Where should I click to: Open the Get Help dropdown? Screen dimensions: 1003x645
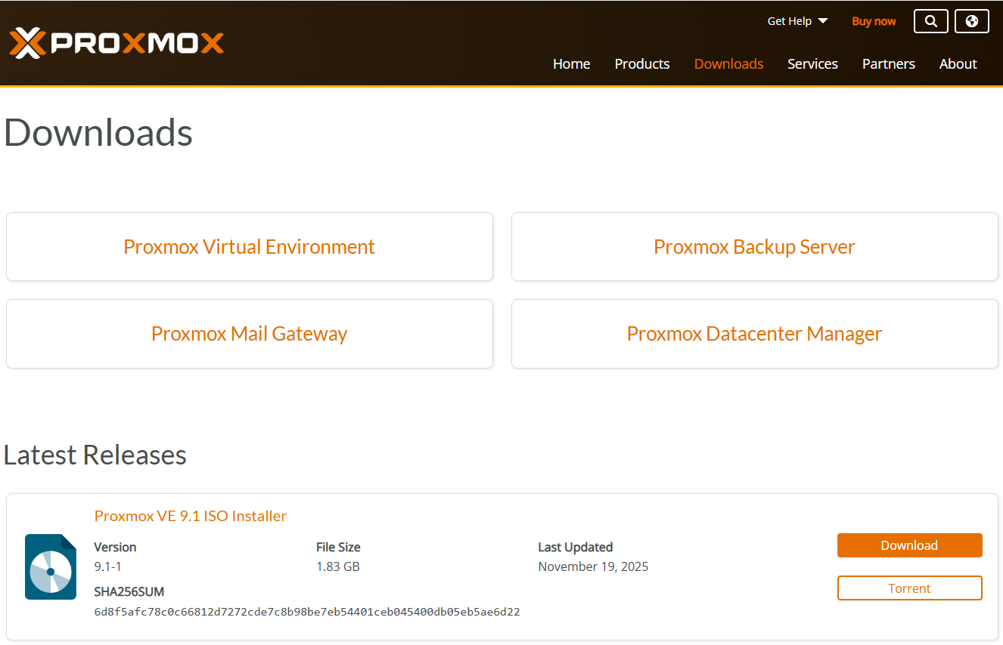(789, 20)
